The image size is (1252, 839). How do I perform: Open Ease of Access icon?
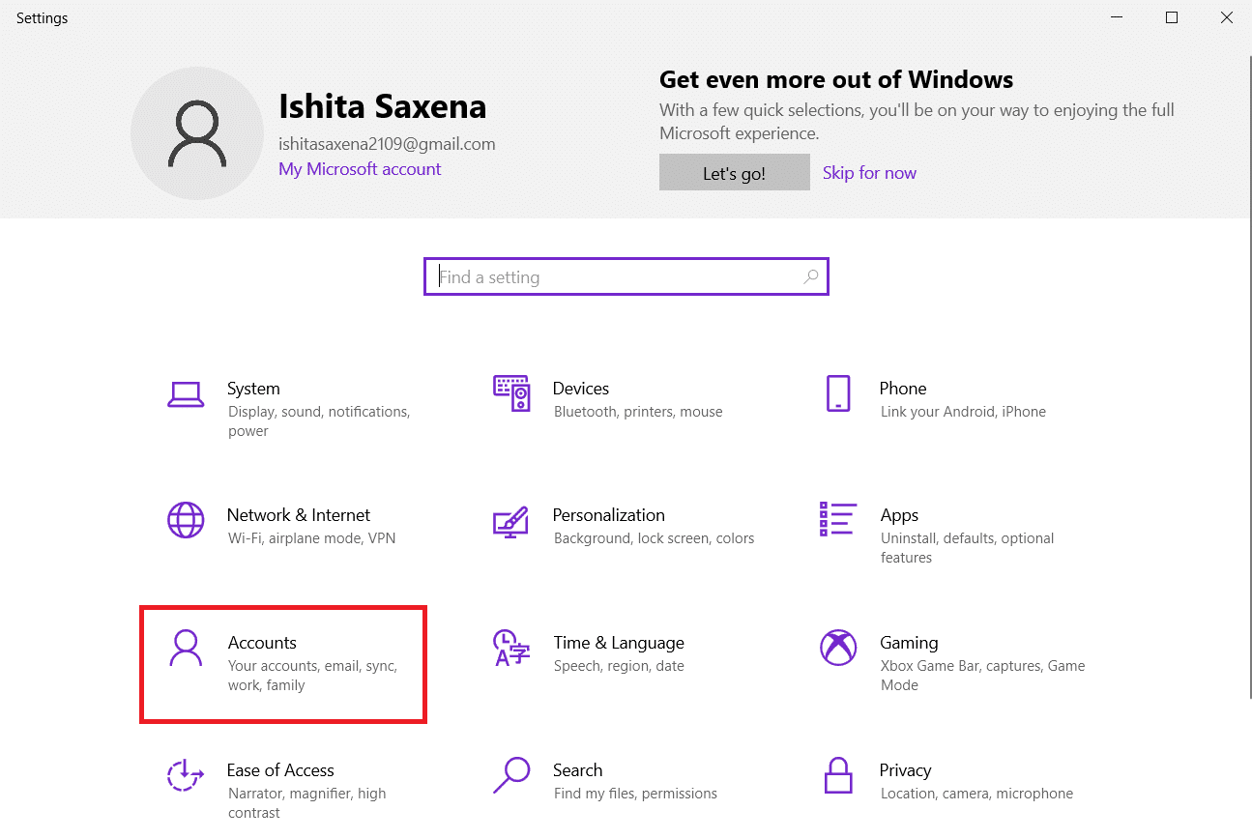[x=186, y=774]
